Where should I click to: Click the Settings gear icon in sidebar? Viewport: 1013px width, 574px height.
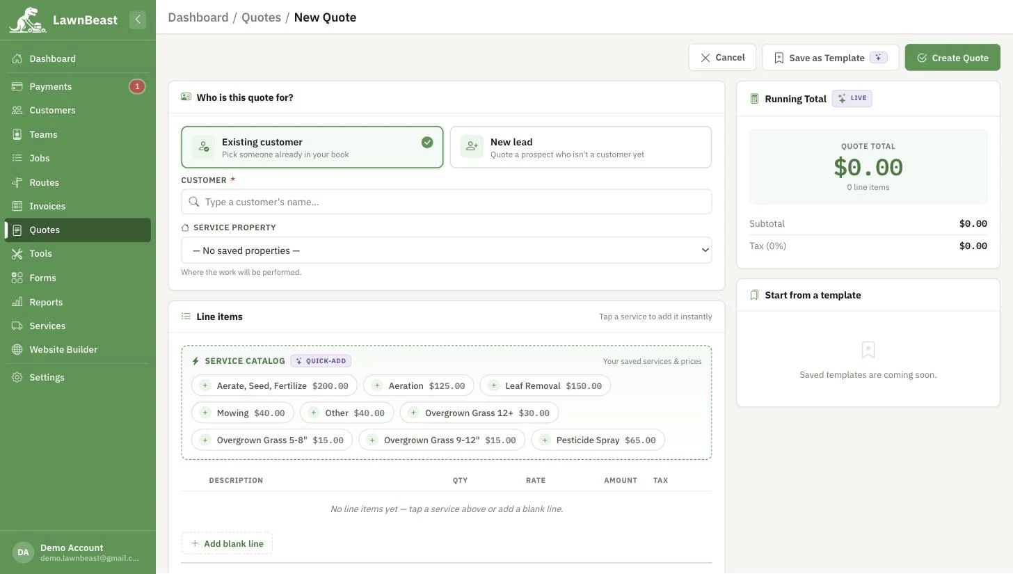[17, 377]
